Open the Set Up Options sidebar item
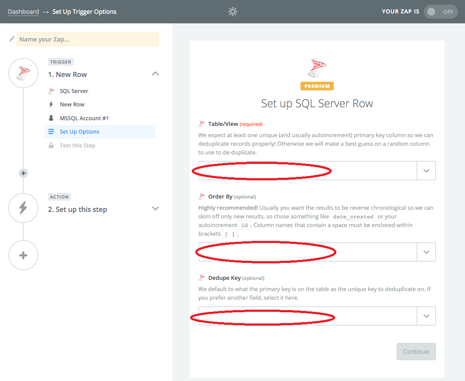This screenshot has width=465, height=381. 80,132
